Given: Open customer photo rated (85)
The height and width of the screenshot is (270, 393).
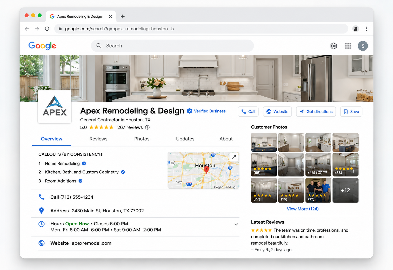Looking at the screenshot, I should pos(264,165).
